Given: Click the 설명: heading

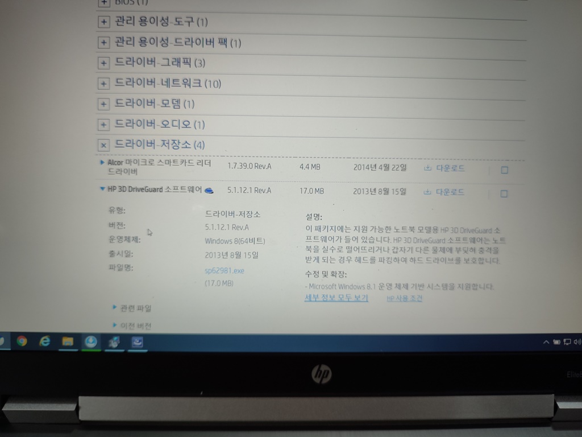Looking at the screenshot, I should tap(314, 217).
